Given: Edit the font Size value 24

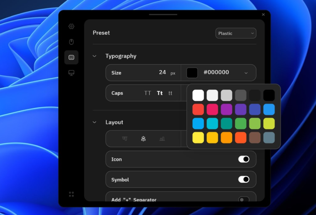Looking at the screenshot, I should [x=162, y=72].
